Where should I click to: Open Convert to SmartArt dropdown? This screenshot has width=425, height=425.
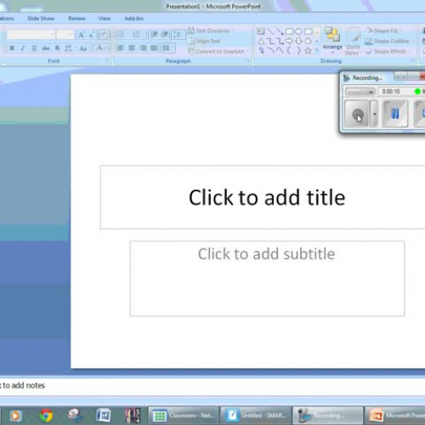[x=218, y=52]
